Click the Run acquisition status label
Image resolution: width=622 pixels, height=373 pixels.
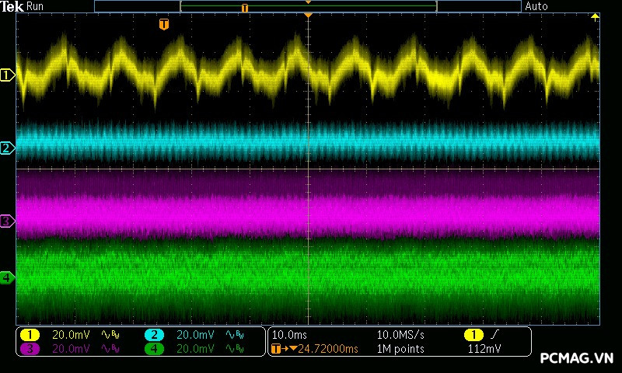click(x=35, y=6)
